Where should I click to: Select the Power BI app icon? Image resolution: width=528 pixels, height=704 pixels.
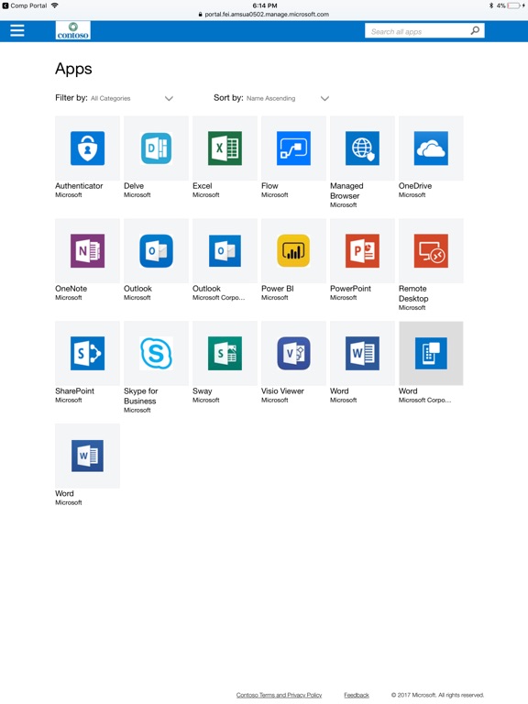293,250
